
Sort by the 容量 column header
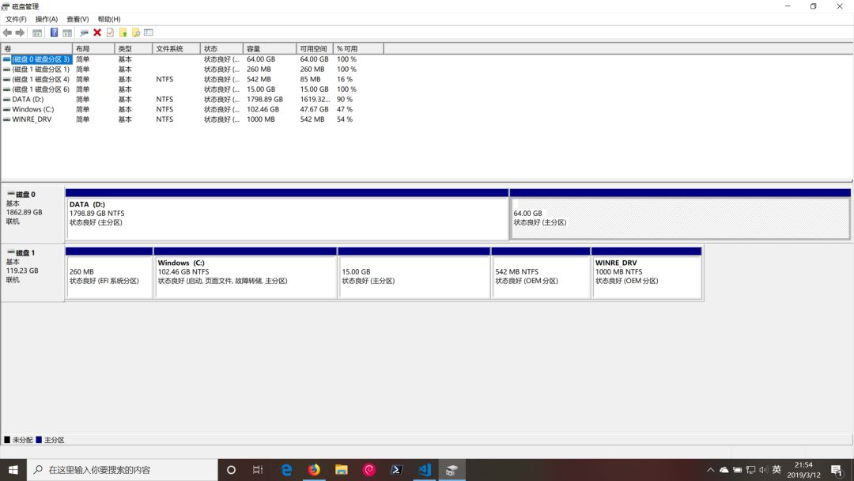pyautogui.click(x=270, y=48)
